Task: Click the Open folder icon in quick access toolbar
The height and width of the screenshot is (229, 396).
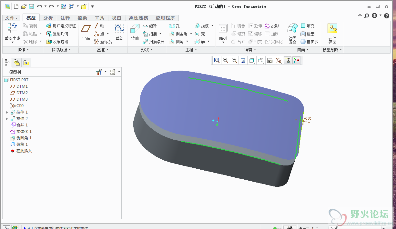Action: (24, 6)
